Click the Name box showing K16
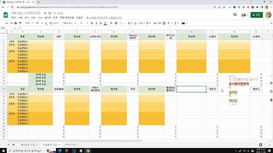The width and height of the screenshot is (273, 153). coord(8,28)
